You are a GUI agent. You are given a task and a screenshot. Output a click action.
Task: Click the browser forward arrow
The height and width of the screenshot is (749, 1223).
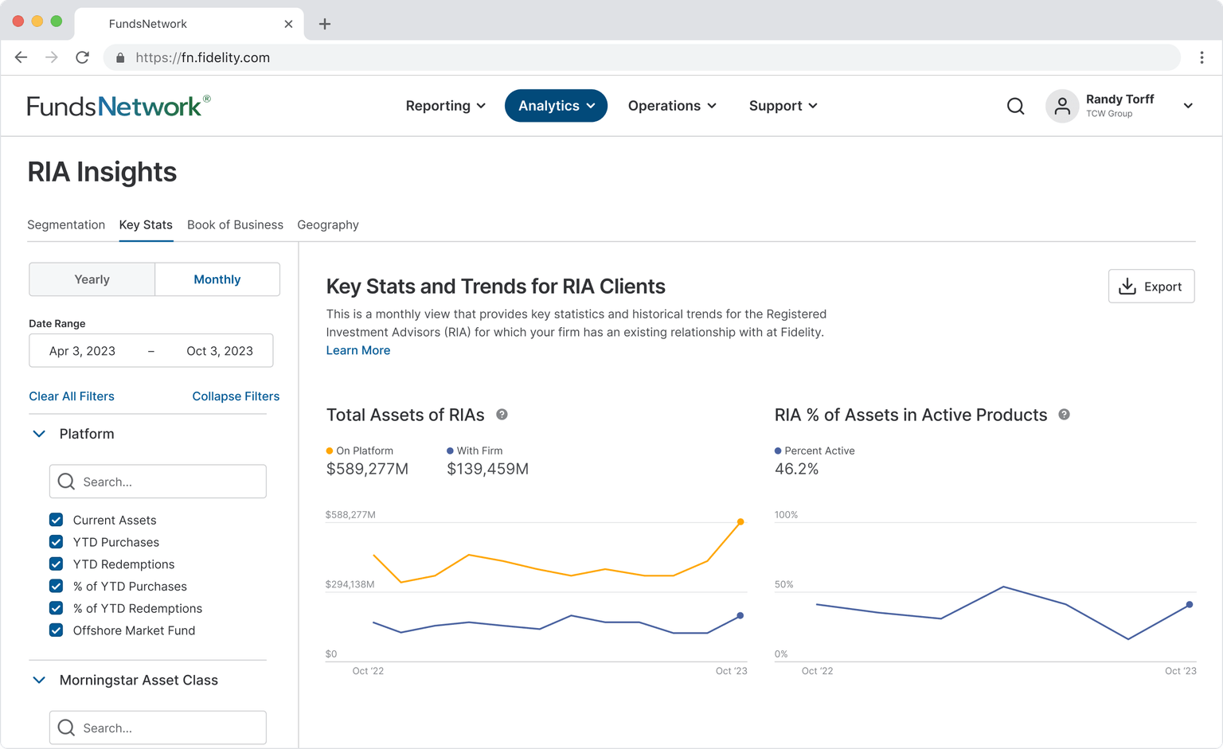[52, 57]
